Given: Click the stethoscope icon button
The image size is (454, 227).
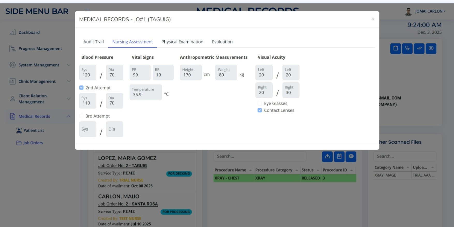Looking at the screenshot, I should [x=407, y=48].
